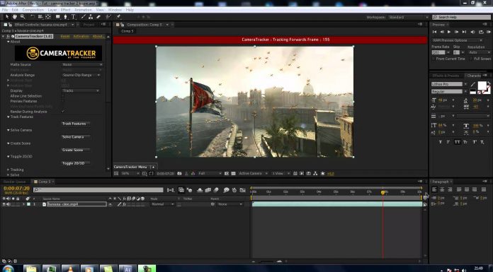Open the Analysis Range dropdown
The image size is (493, 272).
81,75
